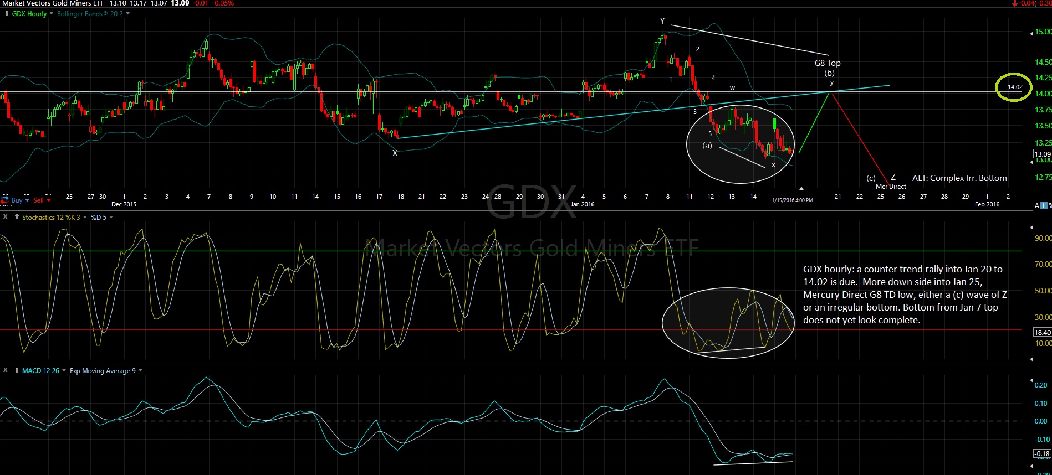Click the current price tag 13.09 on axis
This screenshot has height=475, width=1052.
pyautogui.click(x=1043, y=154)
